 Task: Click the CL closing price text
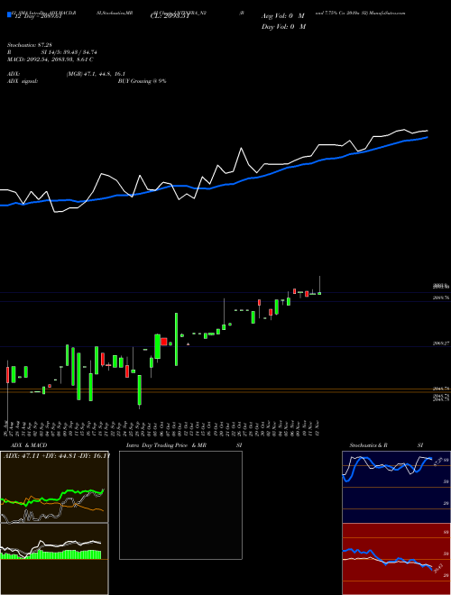tap(170, 16)
